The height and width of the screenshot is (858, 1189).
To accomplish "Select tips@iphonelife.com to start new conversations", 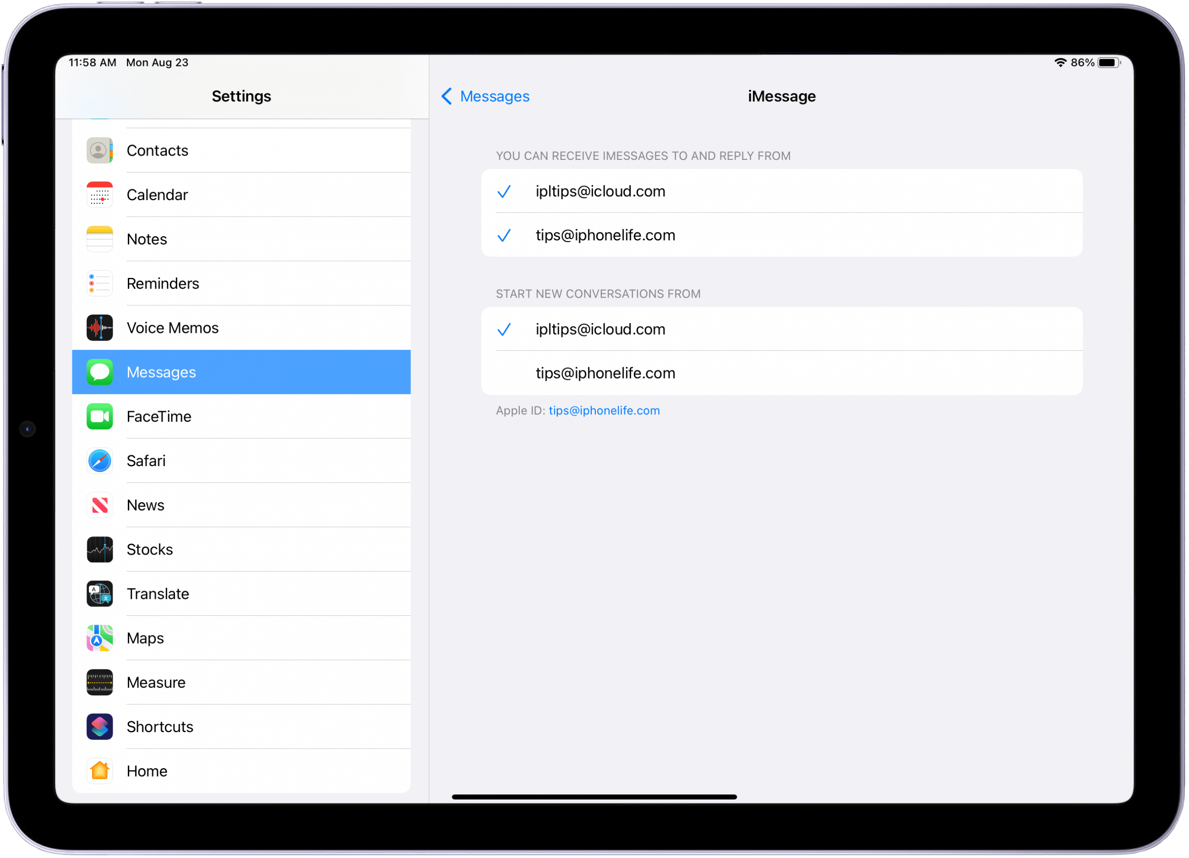I will coord(783,374).
